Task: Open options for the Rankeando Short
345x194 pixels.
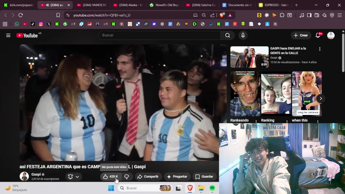Action: click(256, 122)
